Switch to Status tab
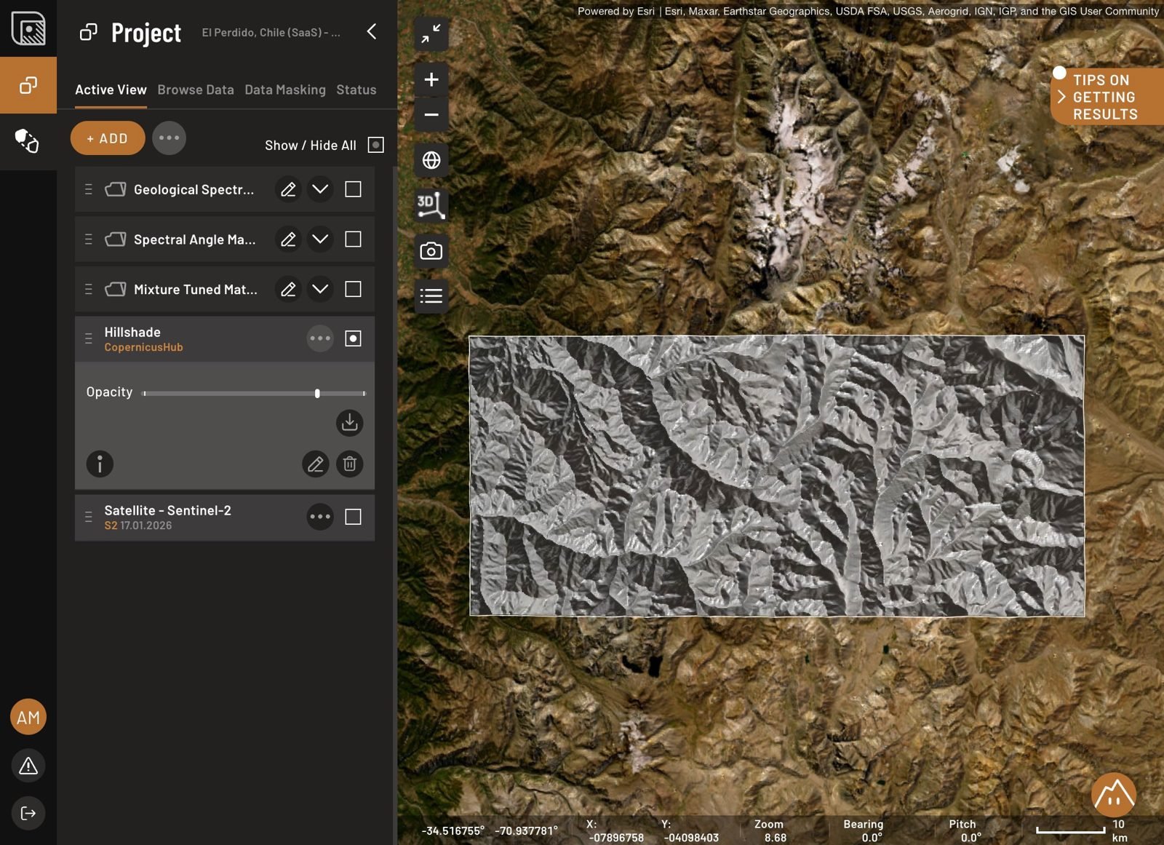This screenshot has width=1164, height=845. [x=356, y=90]
